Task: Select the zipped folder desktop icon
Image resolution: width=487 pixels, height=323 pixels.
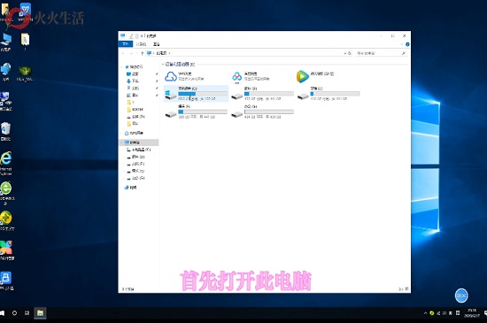Action: click(25, 42)
